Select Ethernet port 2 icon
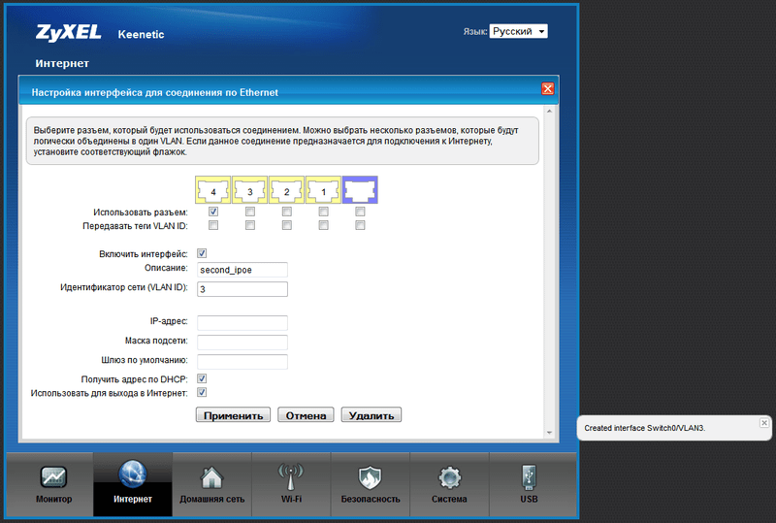The image size is (776, 523). 286,189
